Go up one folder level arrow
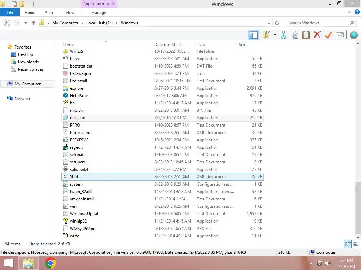361x270 pixels. click(x=33, y=23)
